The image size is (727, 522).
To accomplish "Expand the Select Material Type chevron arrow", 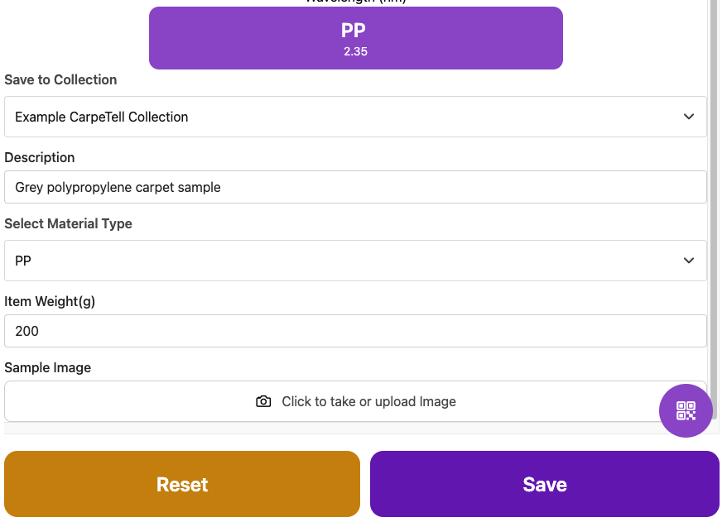I will (689, 261).
